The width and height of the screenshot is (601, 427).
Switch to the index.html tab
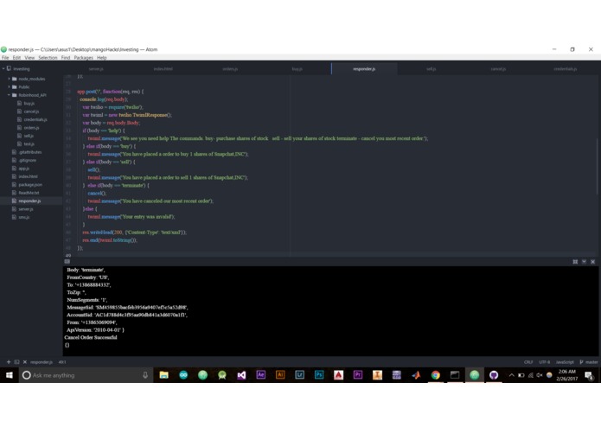pos(163,69)
